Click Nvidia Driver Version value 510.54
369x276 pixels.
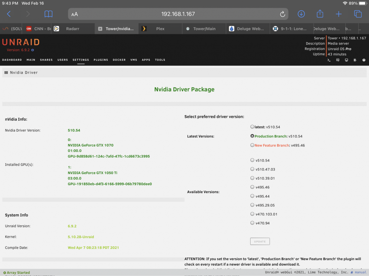coord(74,130)
